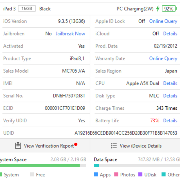
Task: Click charge times value 343 Times
Action: pos(167,108)
